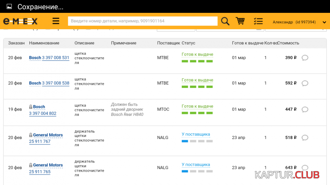Click the search magnifier icon
Viewport: 330px width, 185px height.
coord(225,21)
